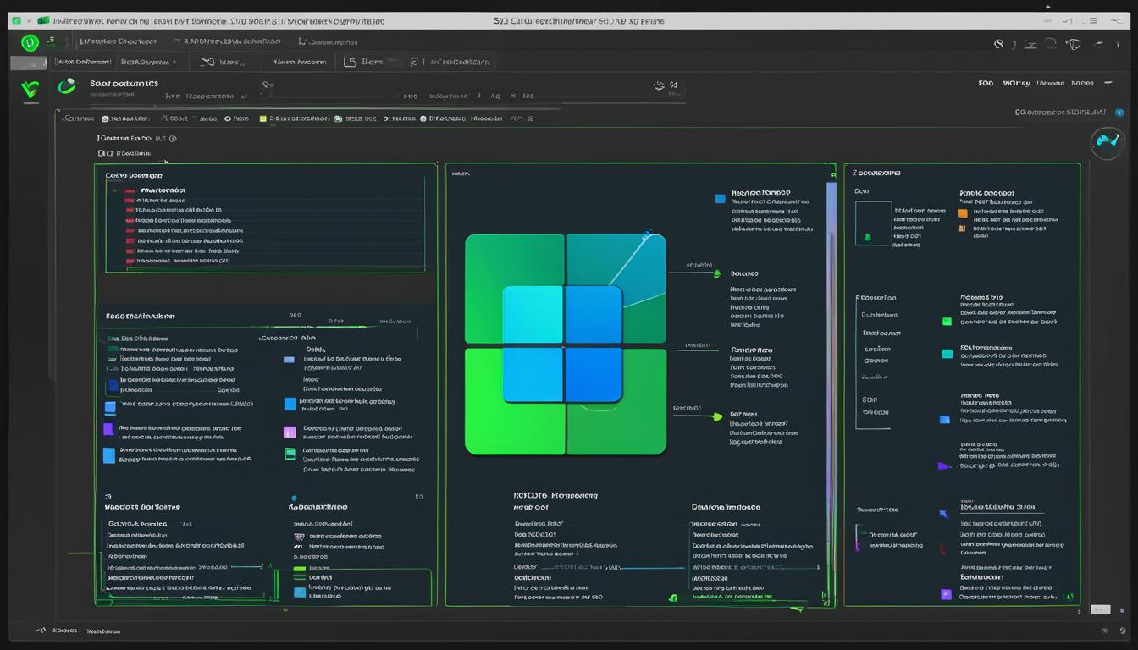The height and width of the screenshot is (650, 1138).
Task: Open the dropdown beside the second toolbar tab
Action: pos(174,62)
